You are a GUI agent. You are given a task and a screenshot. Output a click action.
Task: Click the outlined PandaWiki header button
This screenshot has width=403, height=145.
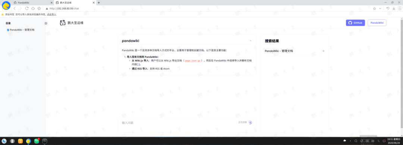377,23
